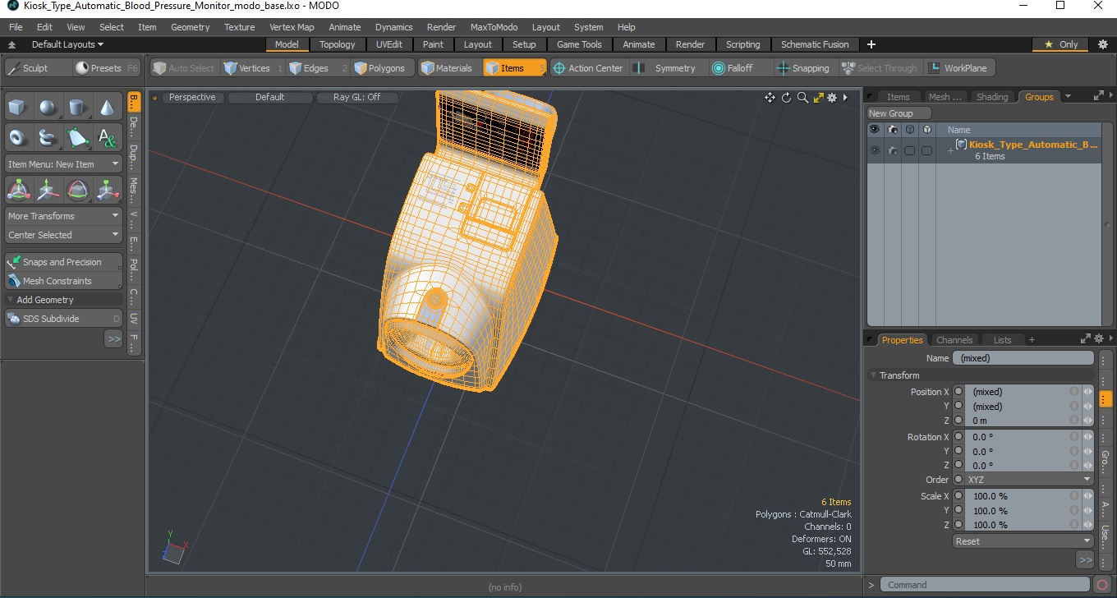The width and height of the screenshot is (1117, 598).
Task: Click the Position X stepper arrows
Action: [x=1087, y=392]
